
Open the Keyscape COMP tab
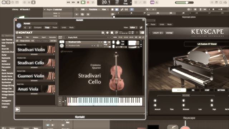pos(207,90)
